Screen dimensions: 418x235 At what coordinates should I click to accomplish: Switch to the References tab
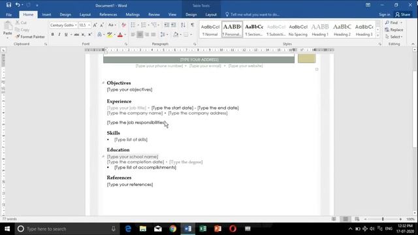pyautogui.click(x=108, y=14)
